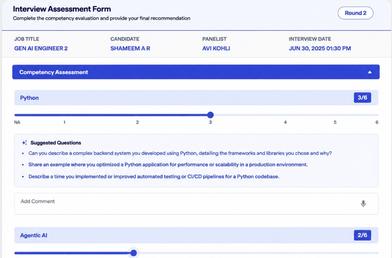The image size is (392, 258).
Task: Click the Python slider handle
Action: point(211,115)
